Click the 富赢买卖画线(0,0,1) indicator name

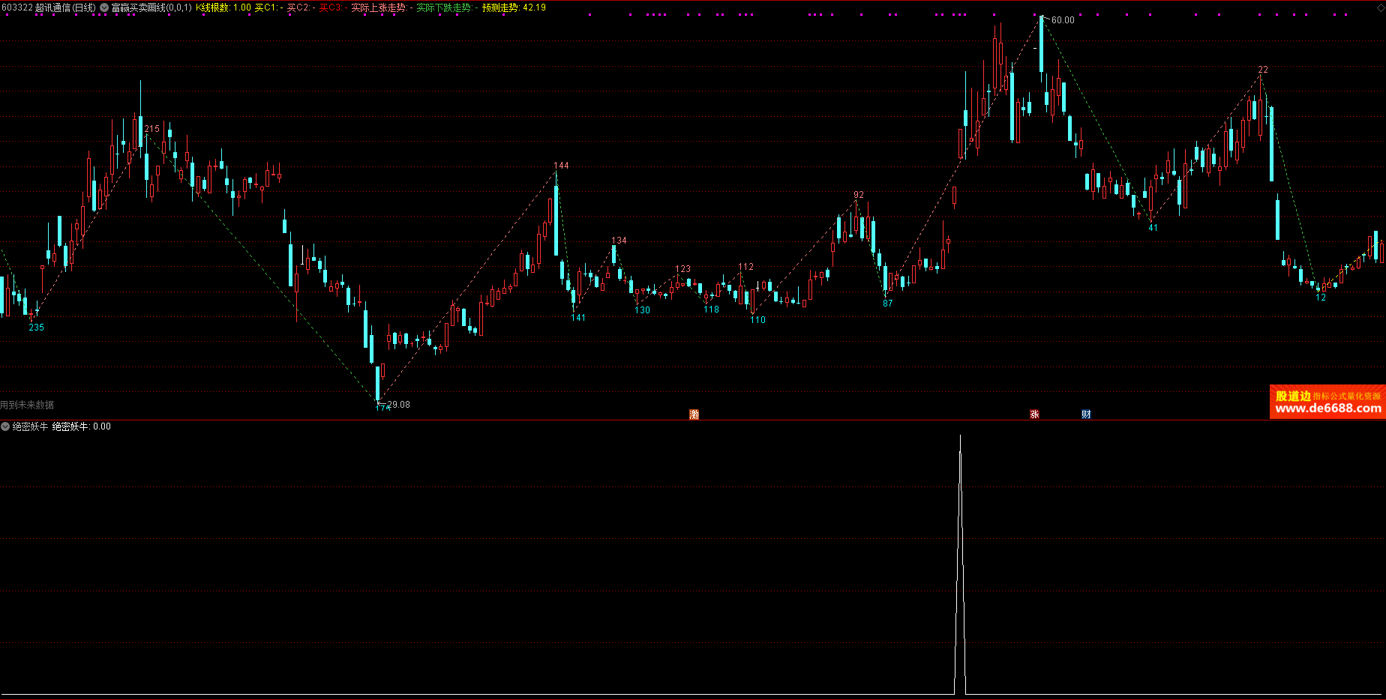[x=151, y=7]
